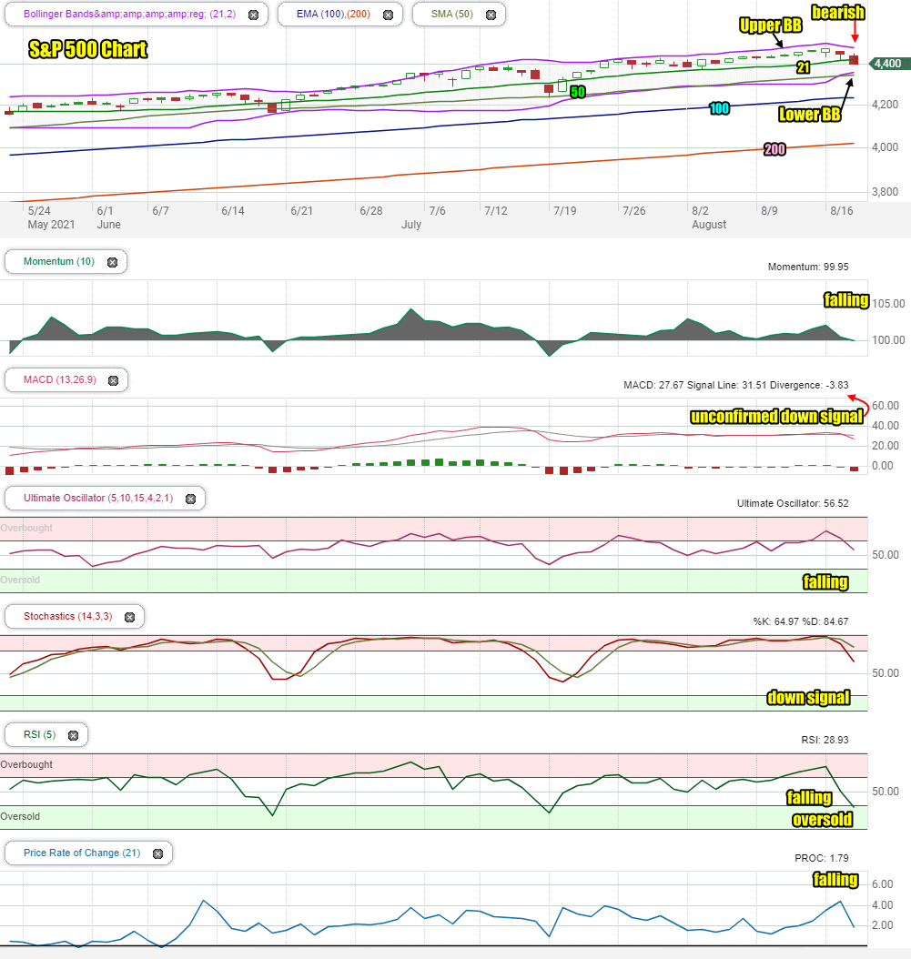Remove the Ultimate Oscillator X icon

click(191, 499)
